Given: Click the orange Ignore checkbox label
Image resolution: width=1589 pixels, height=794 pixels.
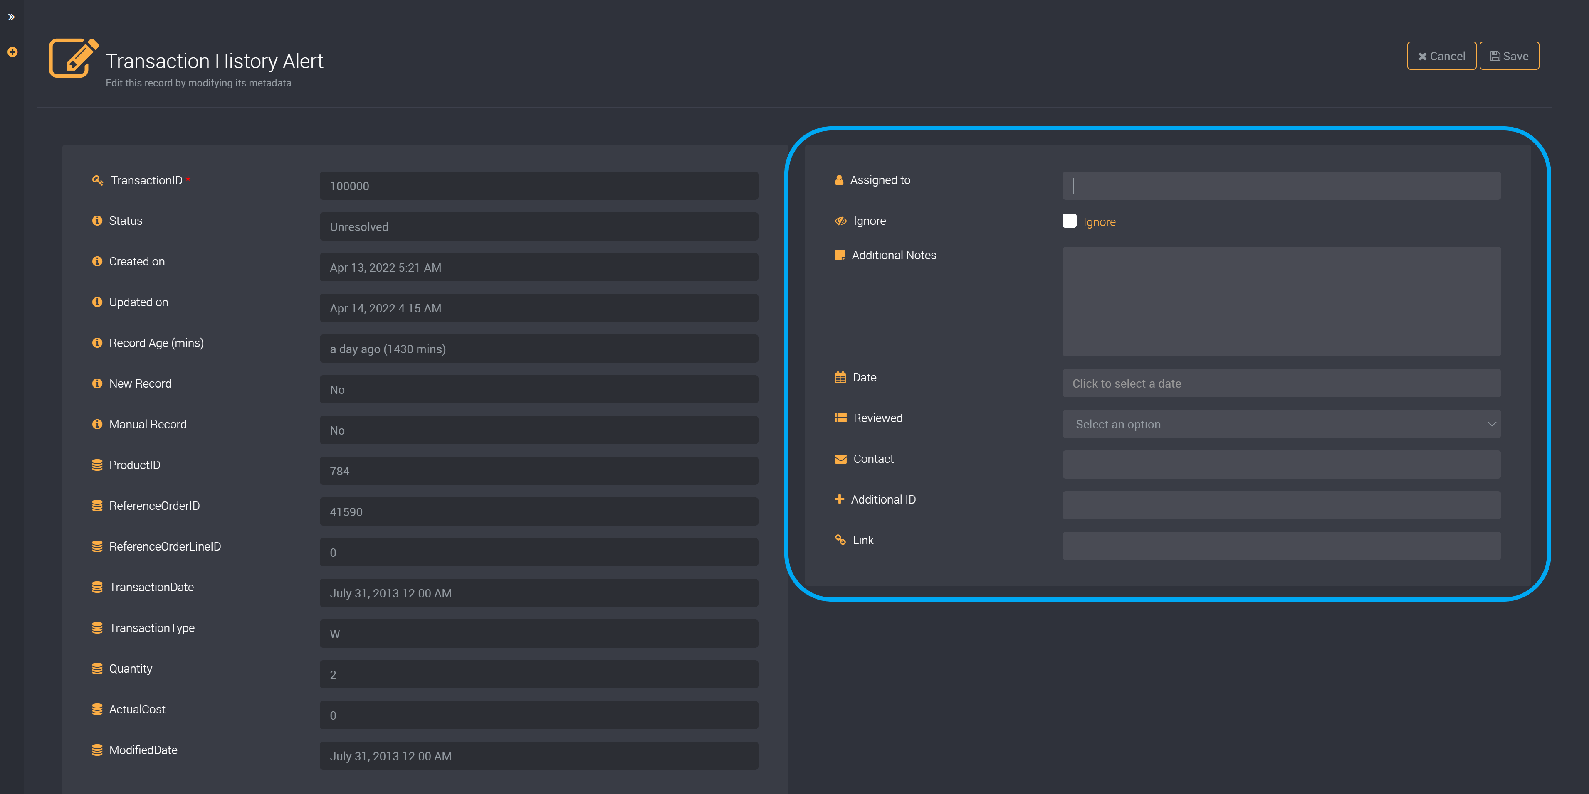Looking at the screenshot, I should (x=1099, y=222).
